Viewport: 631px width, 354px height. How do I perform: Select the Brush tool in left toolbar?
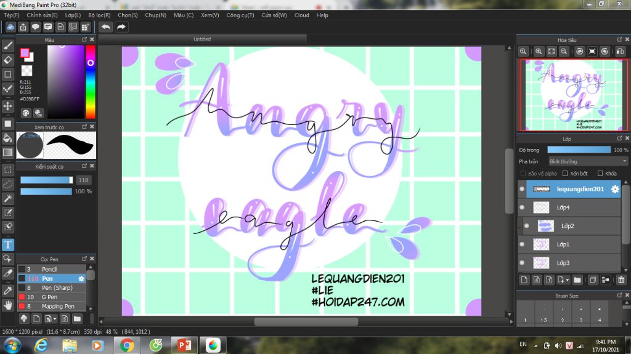[7, 46]
